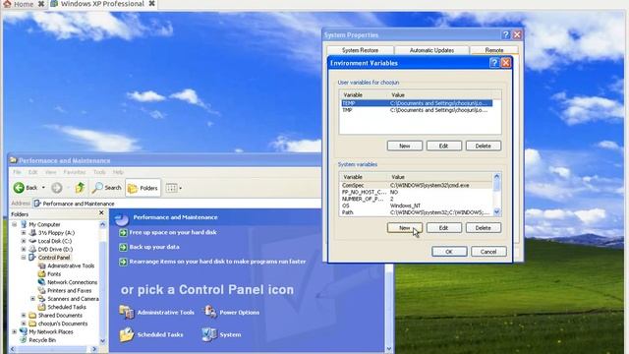Screen dimensions: 629x354
Task: Click Edit under User variables
Action: [x=443, y=146]
